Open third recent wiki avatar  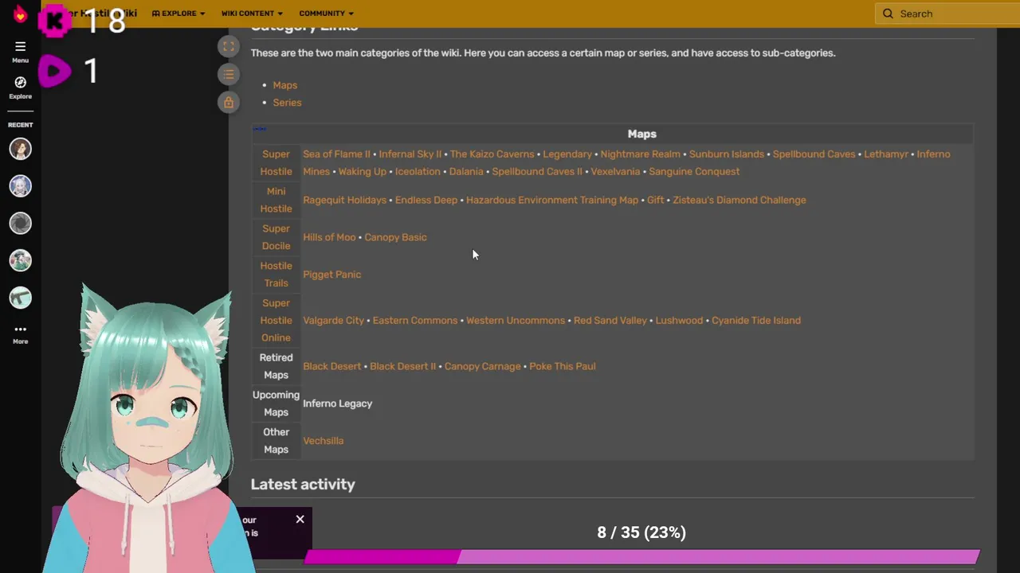(20, 224)
